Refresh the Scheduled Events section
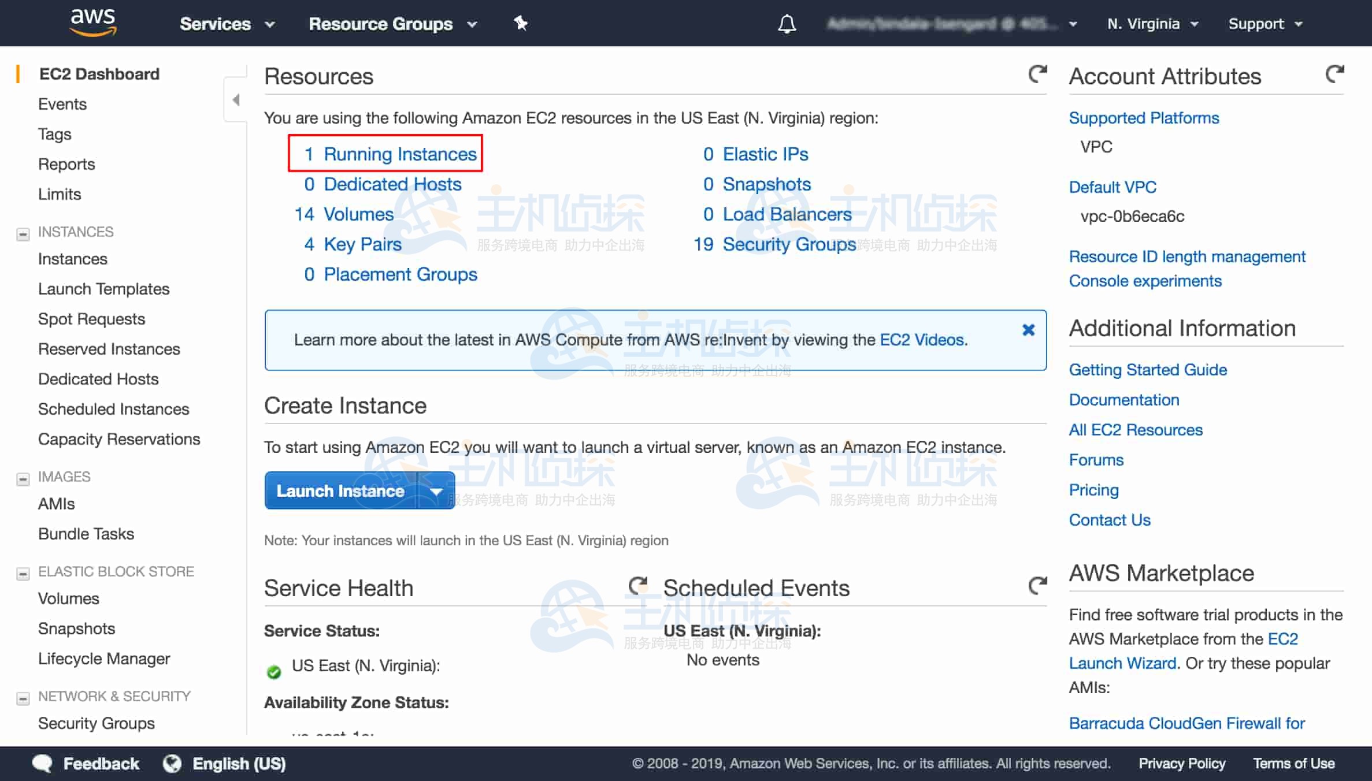The image size is (1372, 781). [1037, 586]
